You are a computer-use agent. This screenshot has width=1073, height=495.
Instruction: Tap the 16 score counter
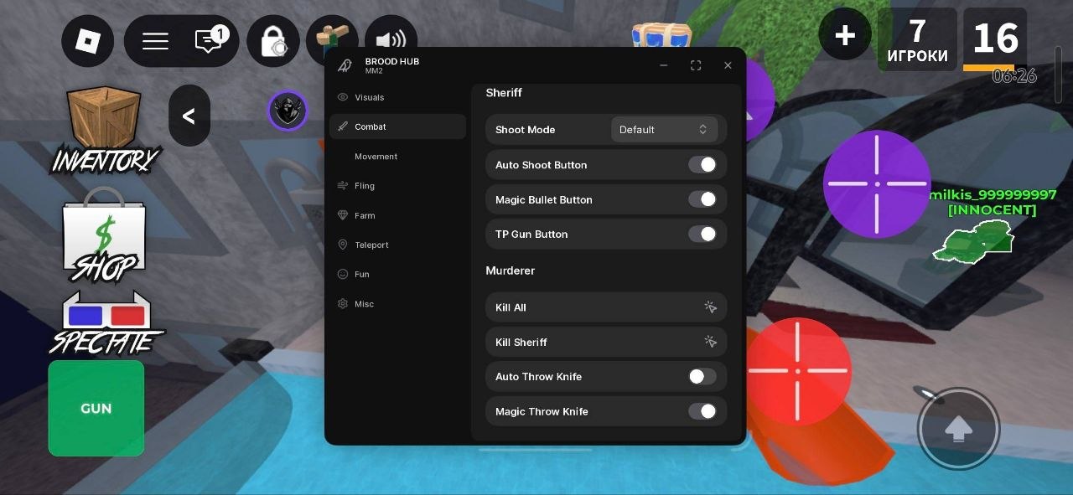pos(995,39)
